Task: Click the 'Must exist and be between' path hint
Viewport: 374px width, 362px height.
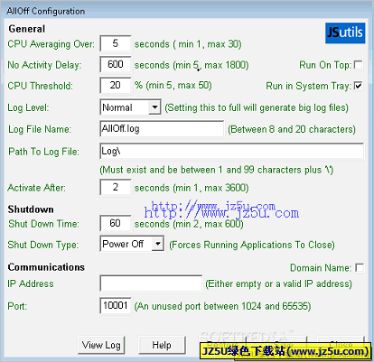Action: pyautogui.click(x=217, y=170)
